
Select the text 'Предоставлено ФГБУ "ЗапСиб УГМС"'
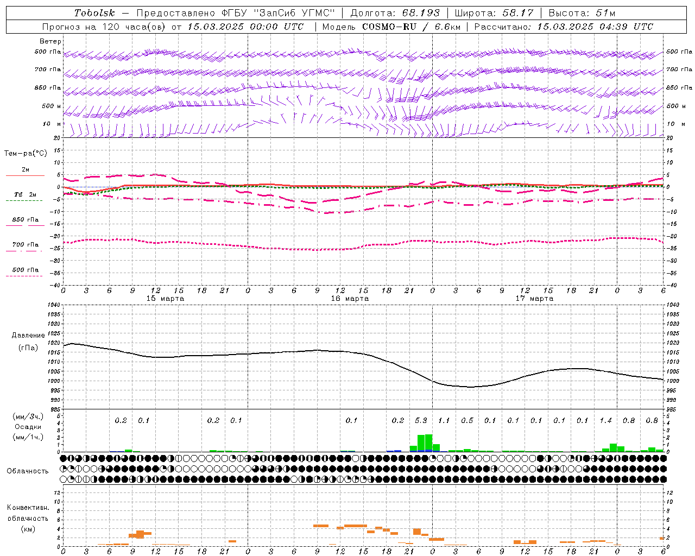pyautogui.click(x=236, y=12)
